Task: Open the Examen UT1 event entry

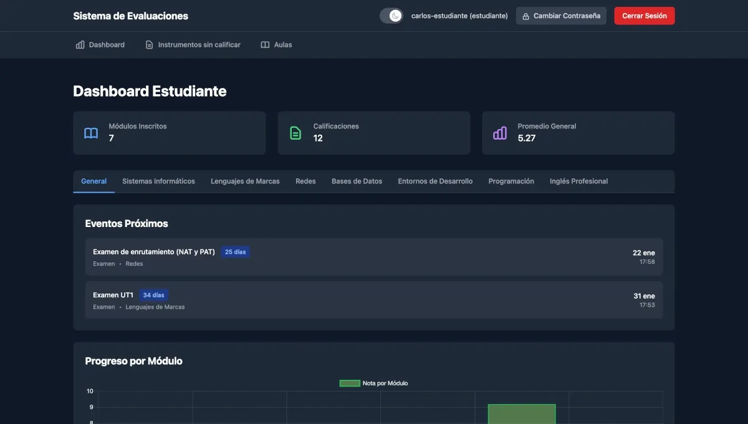Action: click(374, 299)
